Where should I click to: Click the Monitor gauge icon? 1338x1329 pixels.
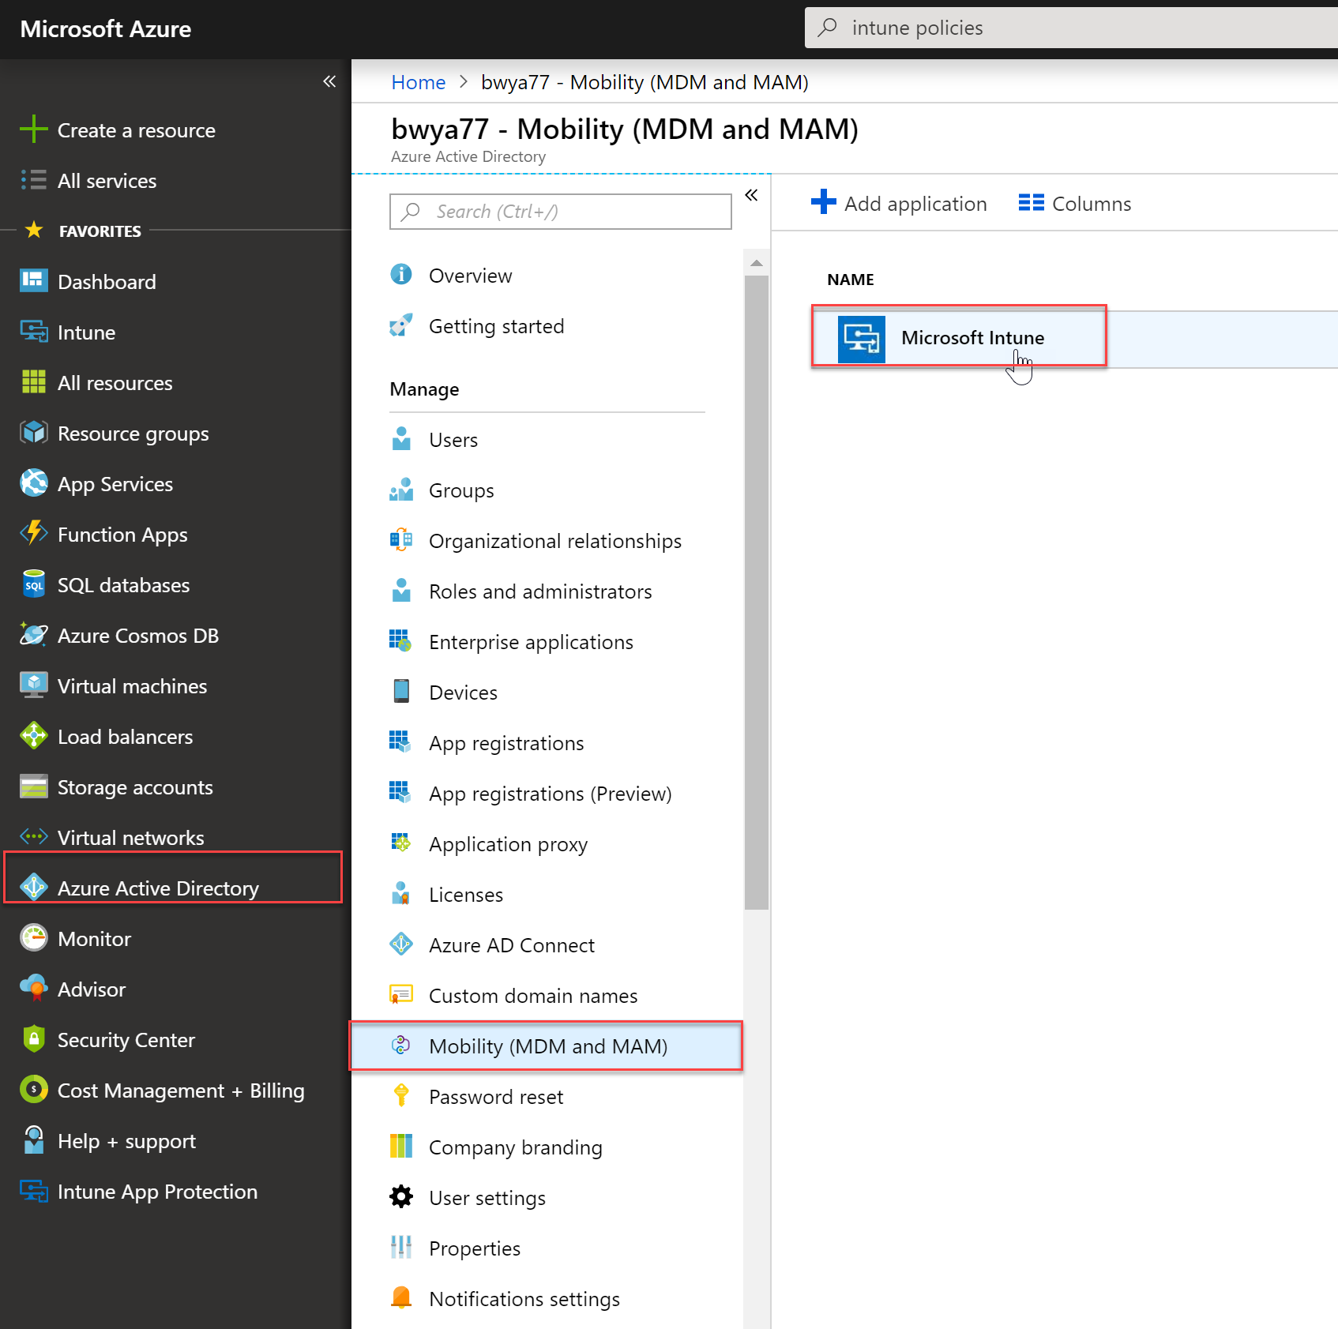[x=33, y=937]
